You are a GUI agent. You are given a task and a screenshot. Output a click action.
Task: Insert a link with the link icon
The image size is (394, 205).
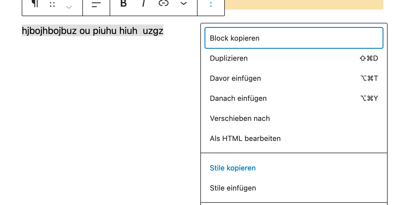(x=164, y=4)
